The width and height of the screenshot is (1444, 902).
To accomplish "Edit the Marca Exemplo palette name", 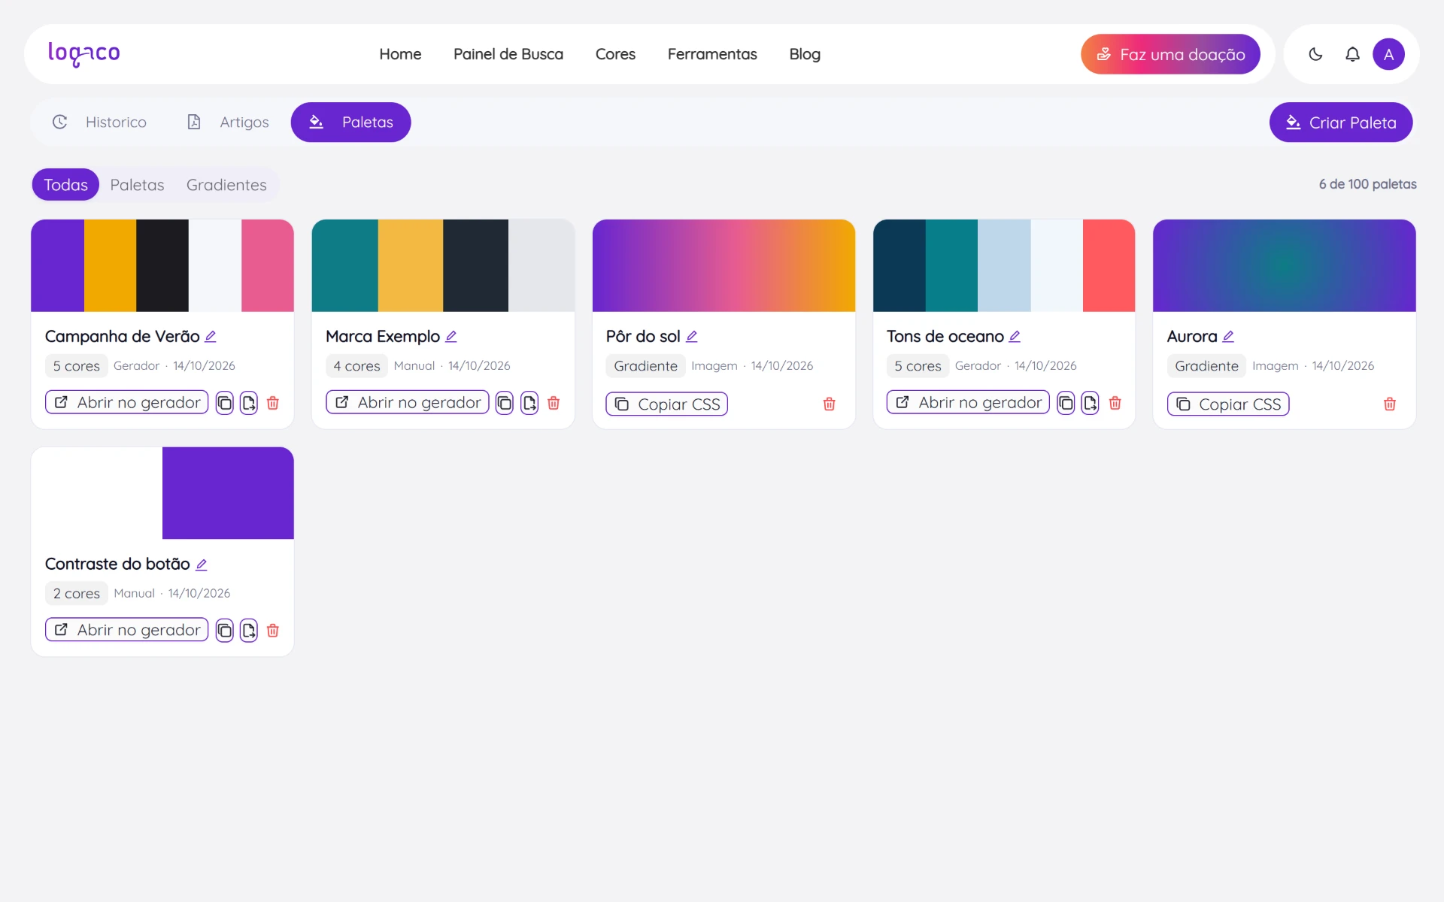I will point(451,337).
